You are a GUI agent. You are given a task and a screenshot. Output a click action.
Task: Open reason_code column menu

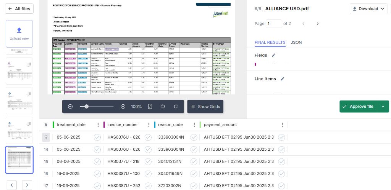tap(194, 125)
